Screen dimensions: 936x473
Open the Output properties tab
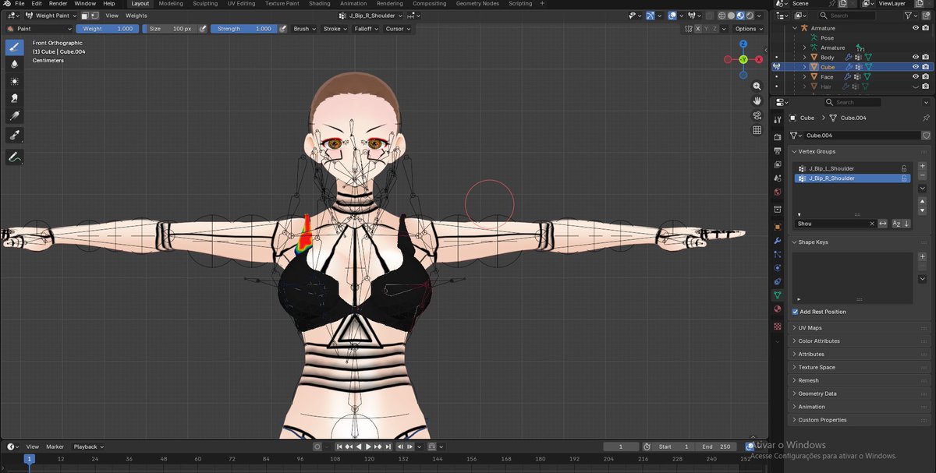point(778,151)
